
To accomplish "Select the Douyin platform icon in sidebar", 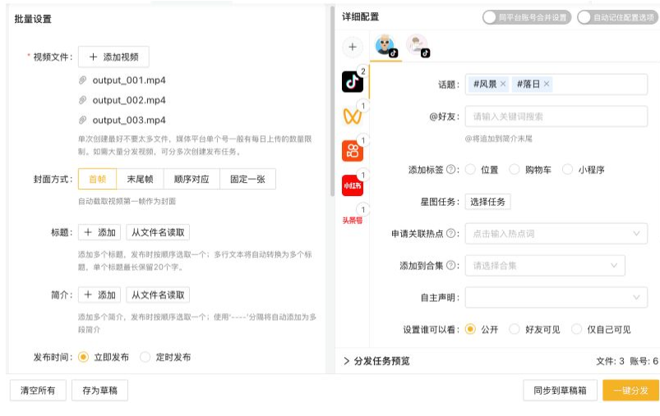I will [353, 81].
